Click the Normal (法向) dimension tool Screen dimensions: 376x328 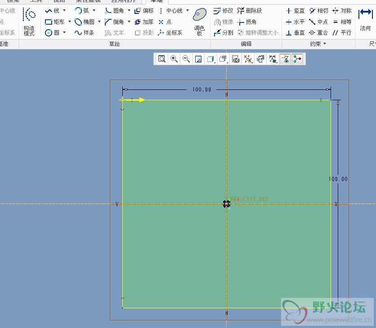365,20
